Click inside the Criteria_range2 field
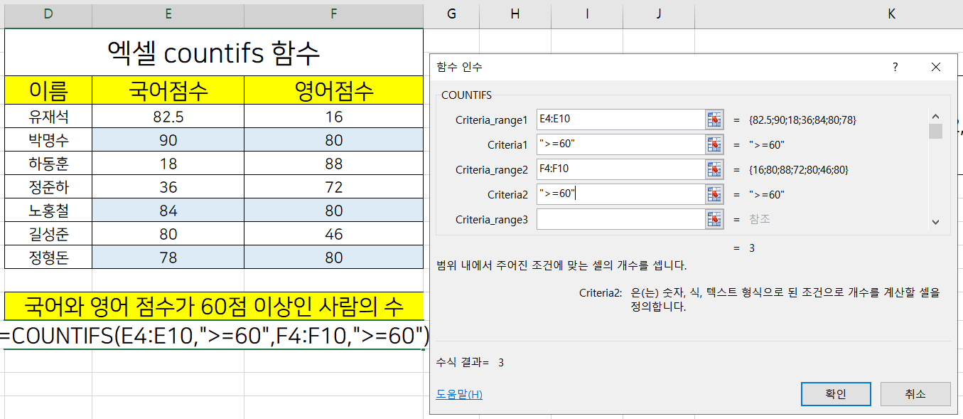This screenshot has height=419, width=963. tap(620, 169)
